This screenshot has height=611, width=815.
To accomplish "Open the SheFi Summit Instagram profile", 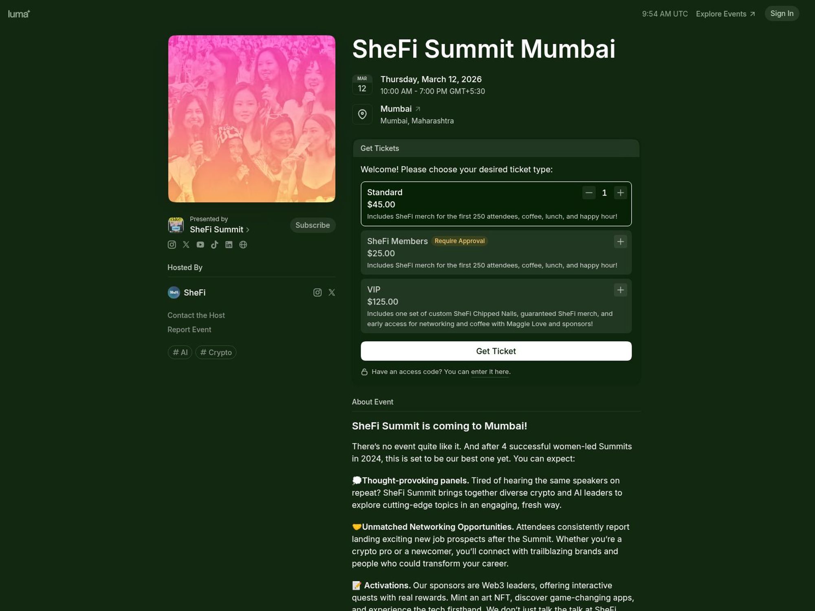I will [172, 244].
